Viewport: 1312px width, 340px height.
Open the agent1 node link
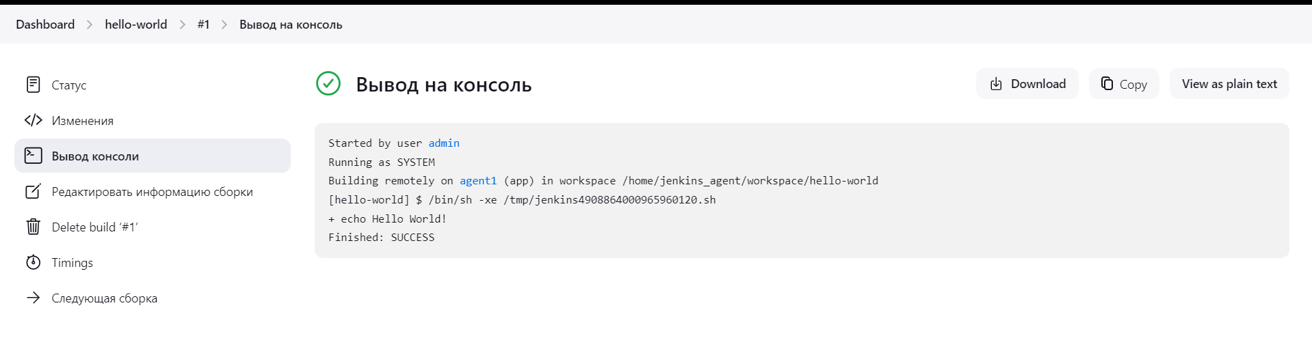pyautogui.click(x=478, y=180)
